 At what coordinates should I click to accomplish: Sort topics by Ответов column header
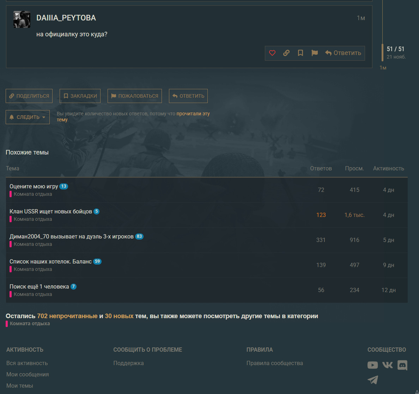[x=321, y=168]
